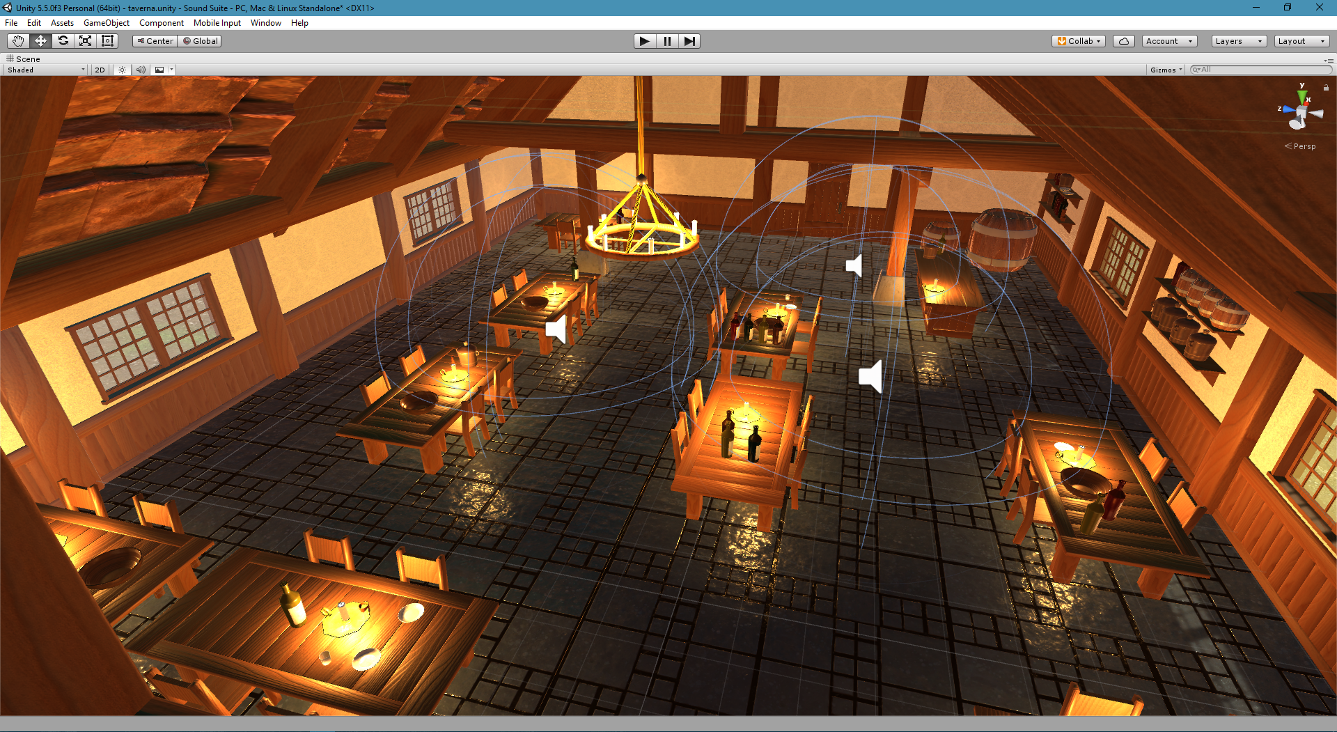Toggle pivot mode Center button
This screenshot has height=732, width=1337.
pyautogui.click(x=155, y=41)
